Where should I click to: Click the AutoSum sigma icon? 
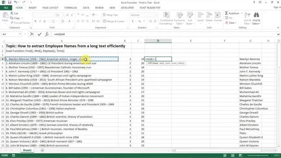tap(227, 13)
